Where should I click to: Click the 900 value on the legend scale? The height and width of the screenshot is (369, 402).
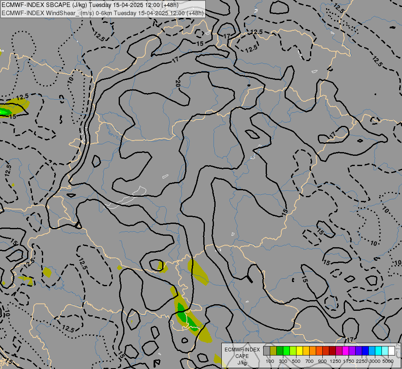click(x=322, y=361)
